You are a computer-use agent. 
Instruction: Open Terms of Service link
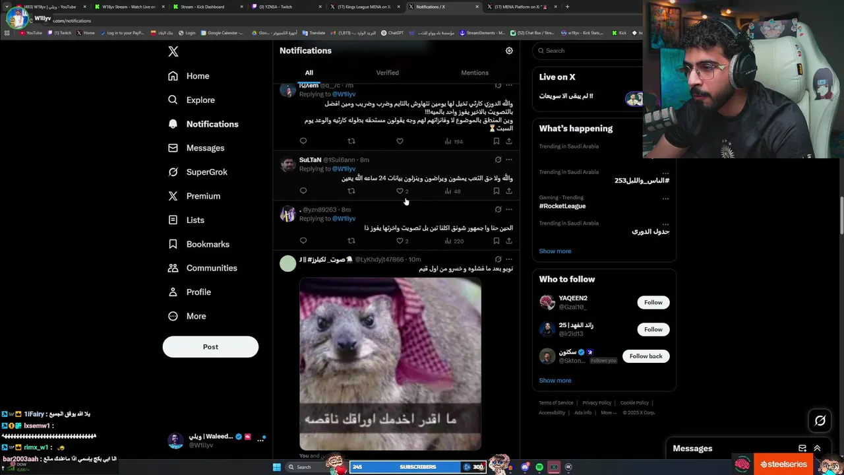click(x=556, y=403)
